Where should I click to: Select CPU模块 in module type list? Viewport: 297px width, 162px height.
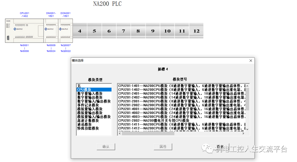94,90
